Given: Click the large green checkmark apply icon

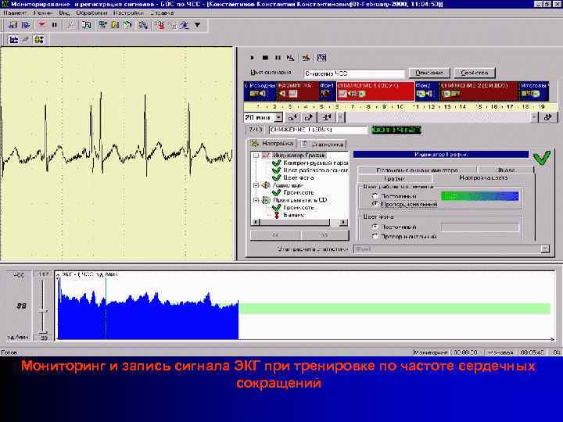Looking at the screenshot, I should 541,158.
